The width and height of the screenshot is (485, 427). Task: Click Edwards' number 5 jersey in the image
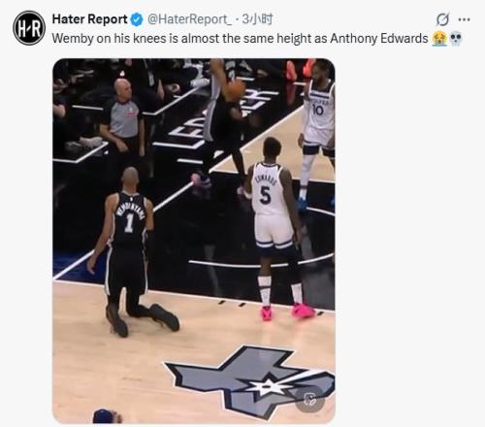click(x=266, y=191)
